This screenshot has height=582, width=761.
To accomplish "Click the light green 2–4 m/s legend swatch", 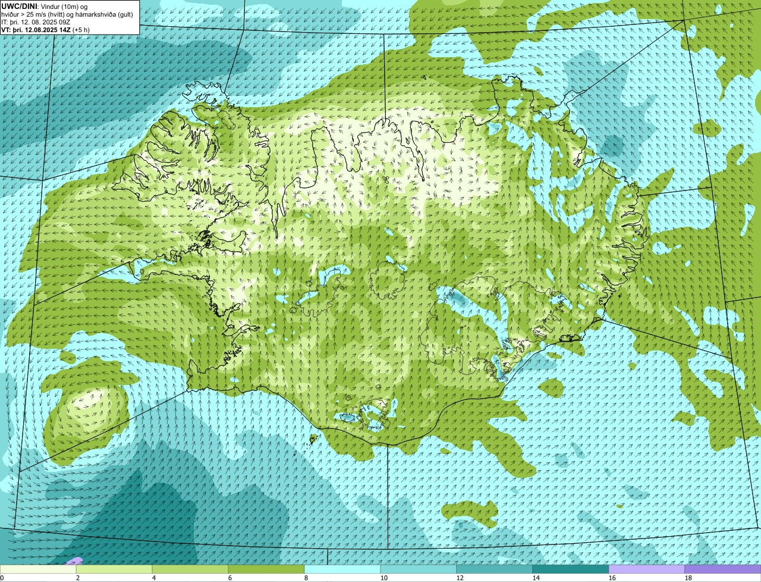I will (x=114, y=570).
